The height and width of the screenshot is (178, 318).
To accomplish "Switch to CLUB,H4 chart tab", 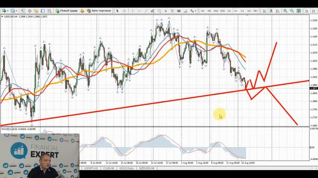I will (108, 168).
